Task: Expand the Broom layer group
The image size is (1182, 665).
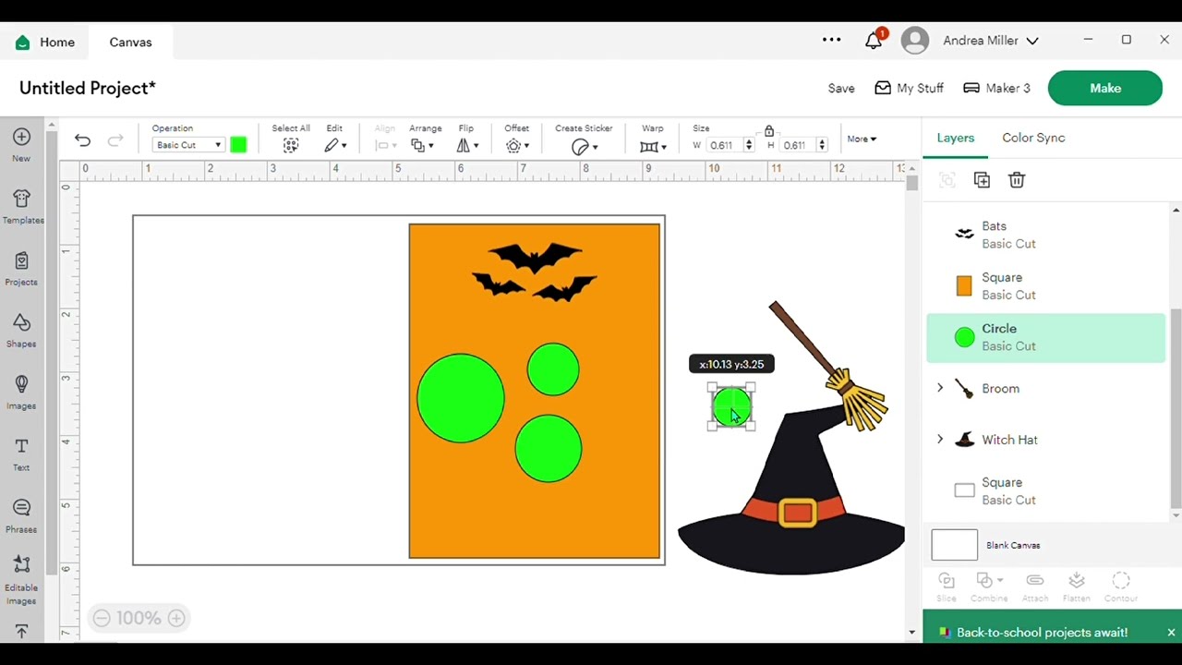Action: click(x=940, y=388)
